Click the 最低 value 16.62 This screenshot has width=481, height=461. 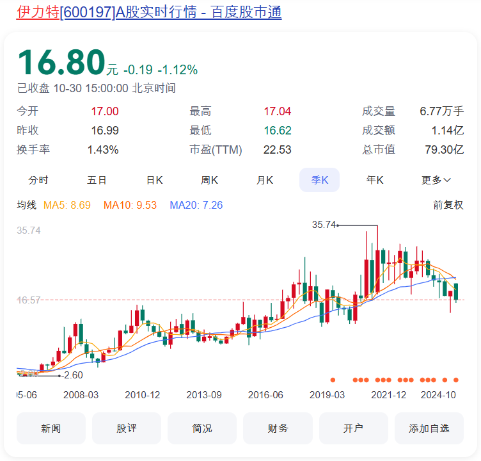pos(278,131)
